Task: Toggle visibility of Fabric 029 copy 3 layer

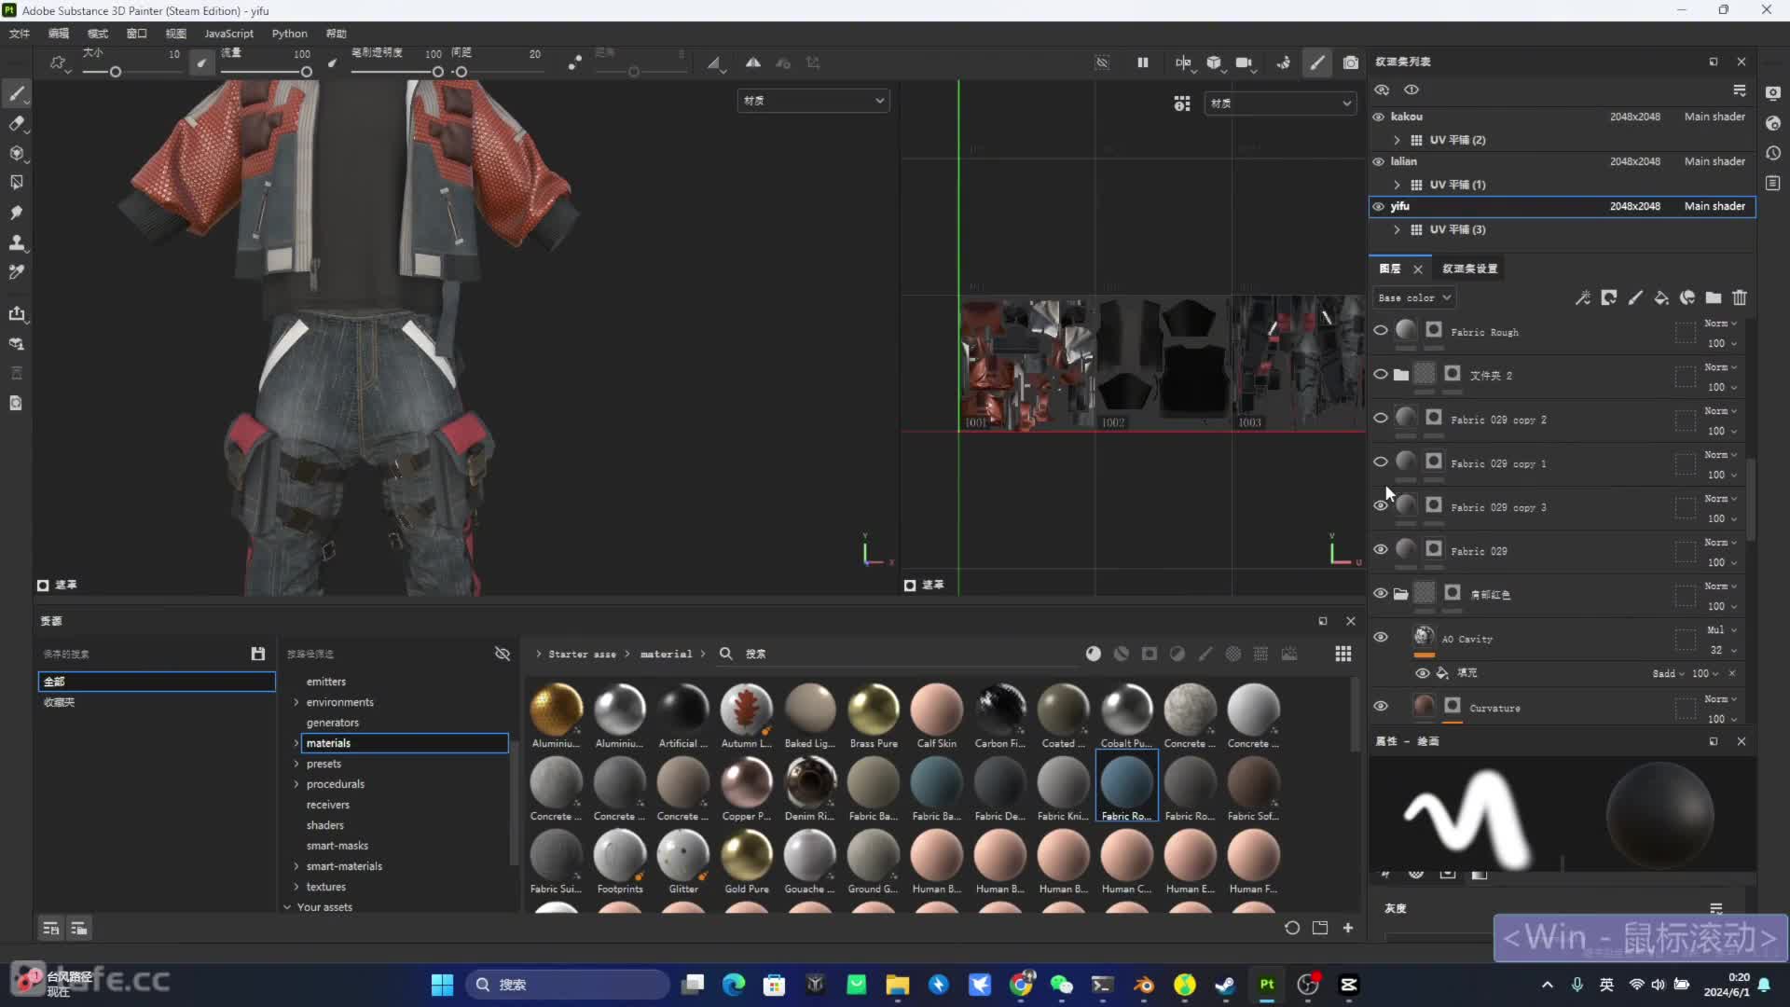Action: click(1381, 505)
